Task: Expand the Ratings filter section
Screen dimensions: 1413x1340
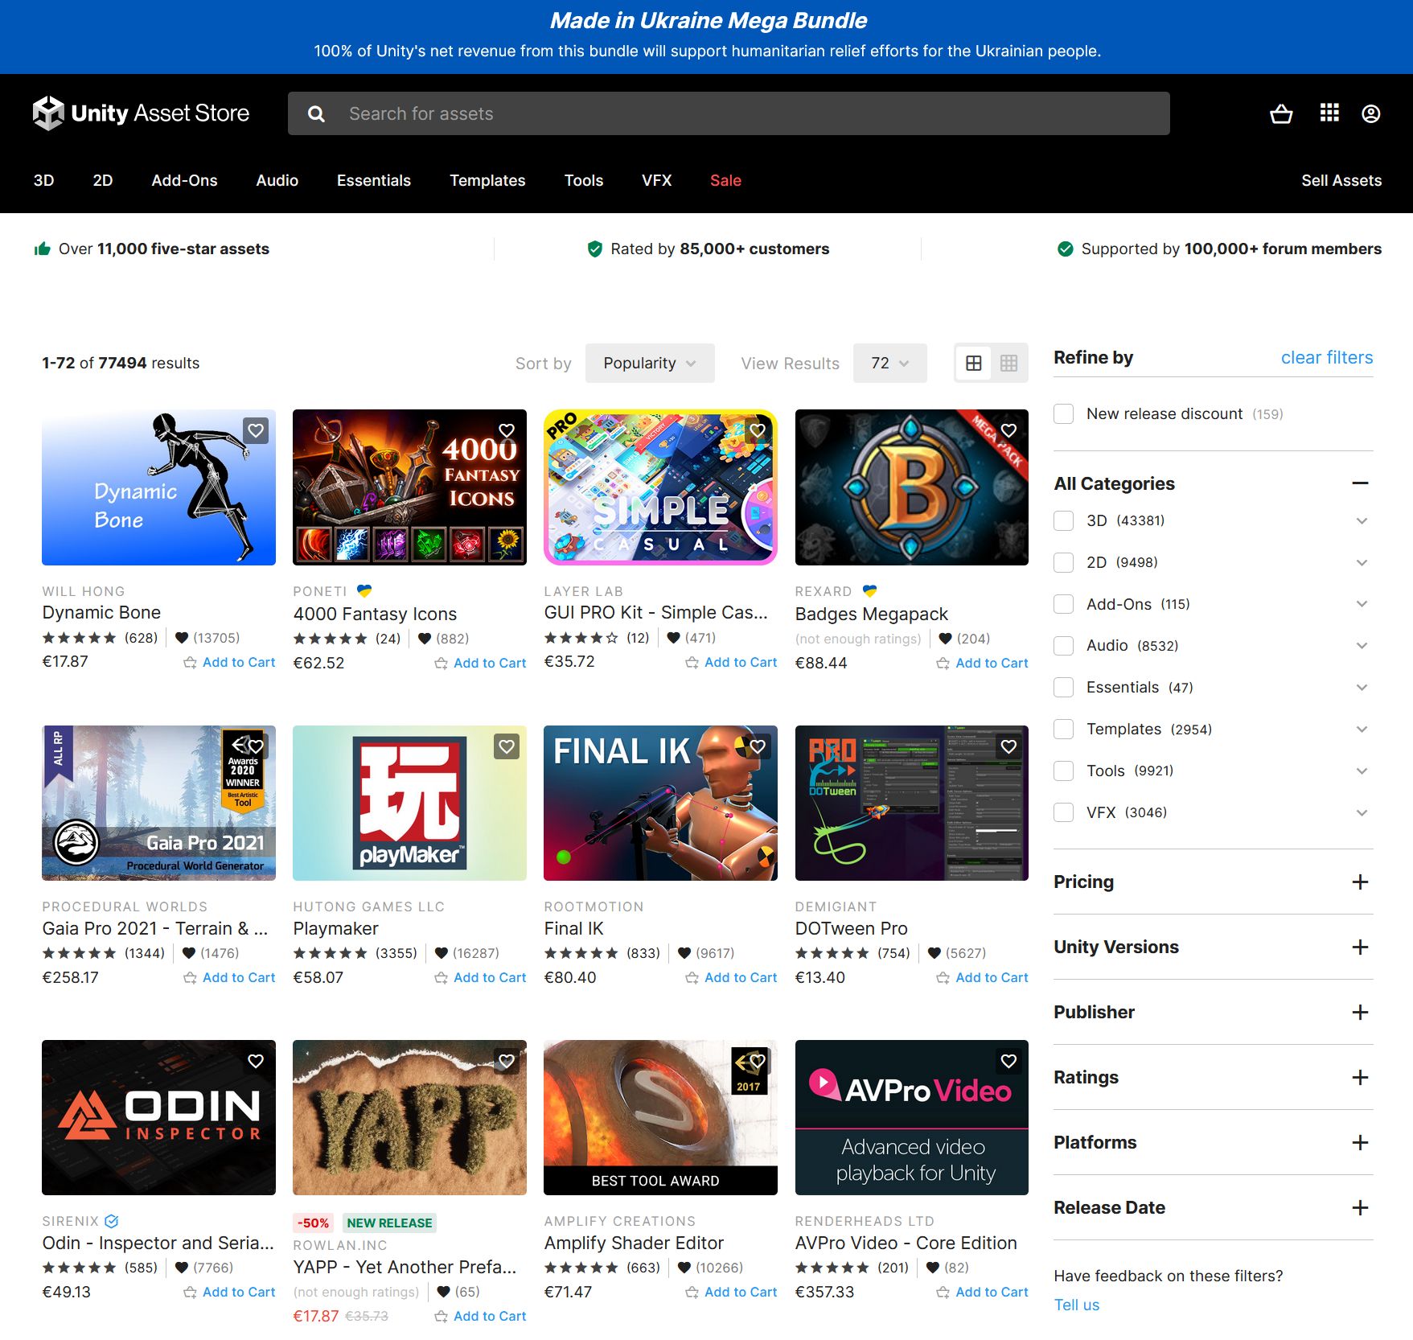Action: (x=1360, y=1077)
